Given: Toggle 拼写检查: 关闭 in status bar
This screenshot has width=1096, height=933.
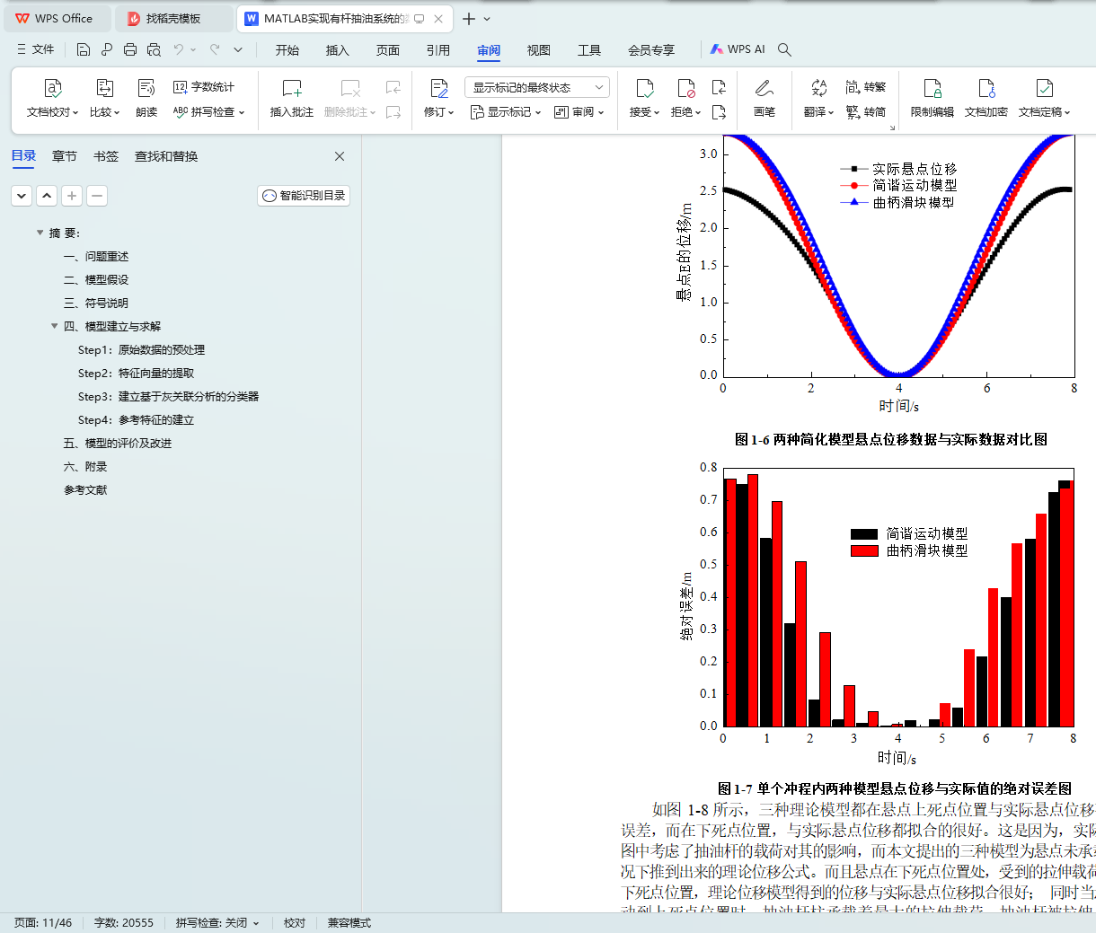Looking at the screenshot, I should click(x=217, y=923).
